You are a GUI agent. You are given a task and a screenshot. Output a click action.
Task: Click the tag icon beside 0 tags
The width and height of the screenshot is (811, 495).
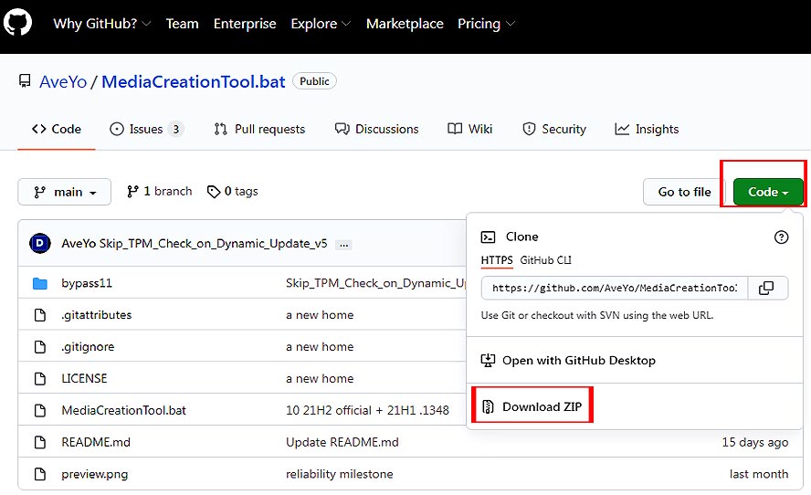213,192
